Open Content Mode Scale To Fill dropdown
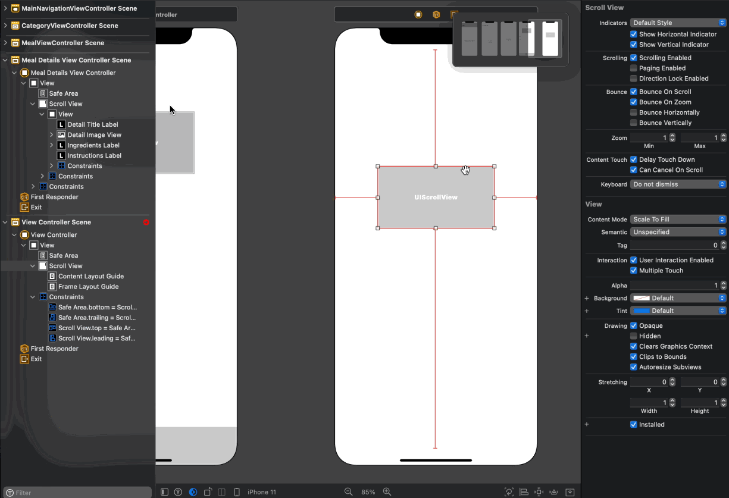Image resolution: width=729 pixels, height=498 pixels. (678, 220)
